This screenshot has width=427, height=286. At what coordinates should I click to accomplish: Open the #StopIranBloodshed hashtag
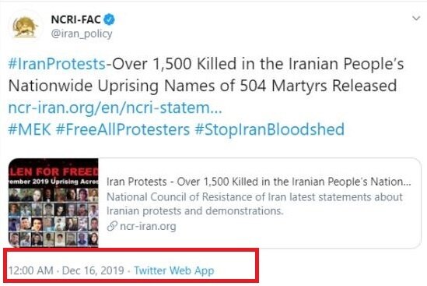click(270, 129)
